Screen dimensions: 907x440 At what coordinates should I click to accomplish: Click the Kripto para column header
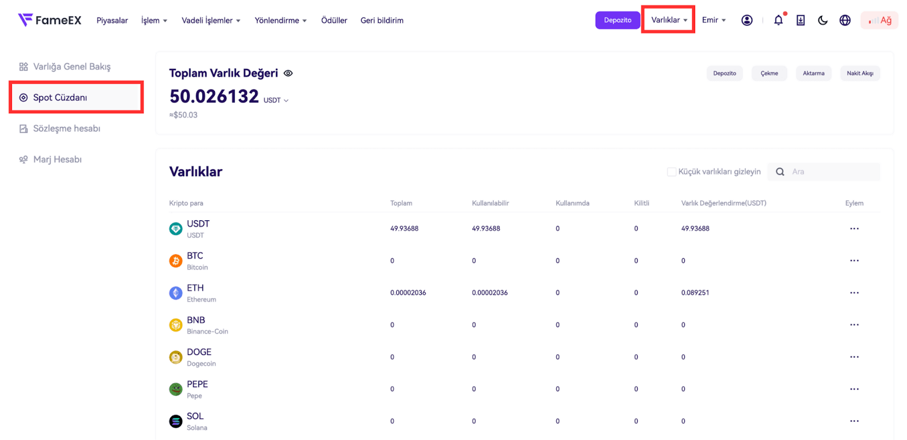pyautogui.click(x=186, y=203)
